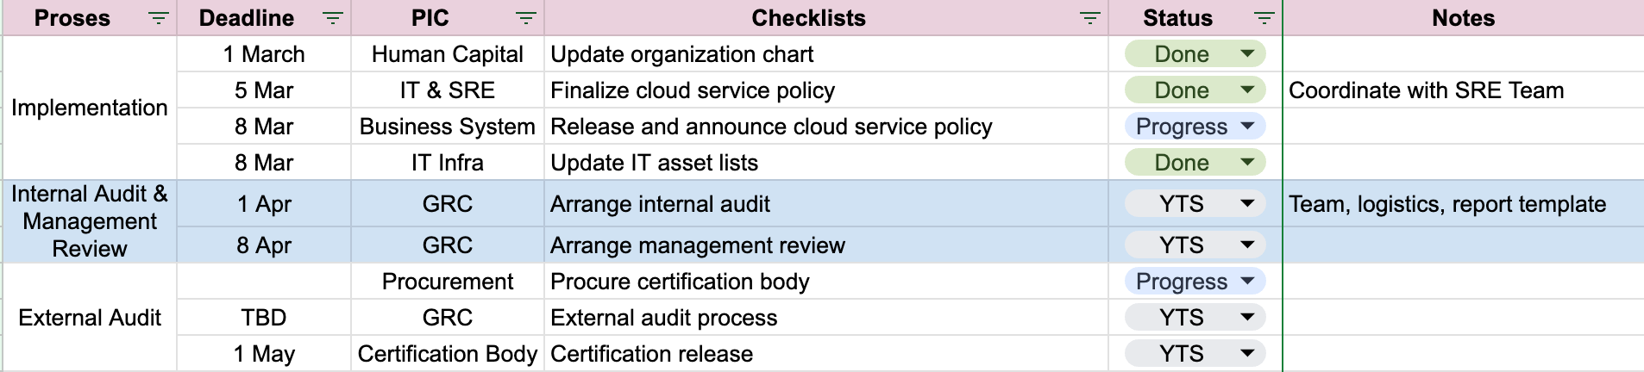Open the filter icon on PIC column

[525, 18]
